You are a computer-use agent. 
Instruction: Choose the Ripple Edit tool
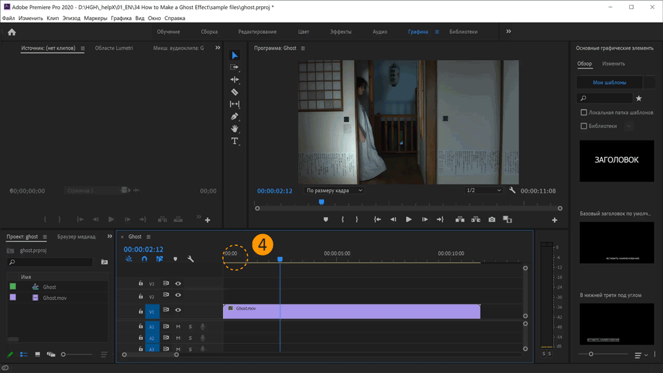click(x=235, y=79)
